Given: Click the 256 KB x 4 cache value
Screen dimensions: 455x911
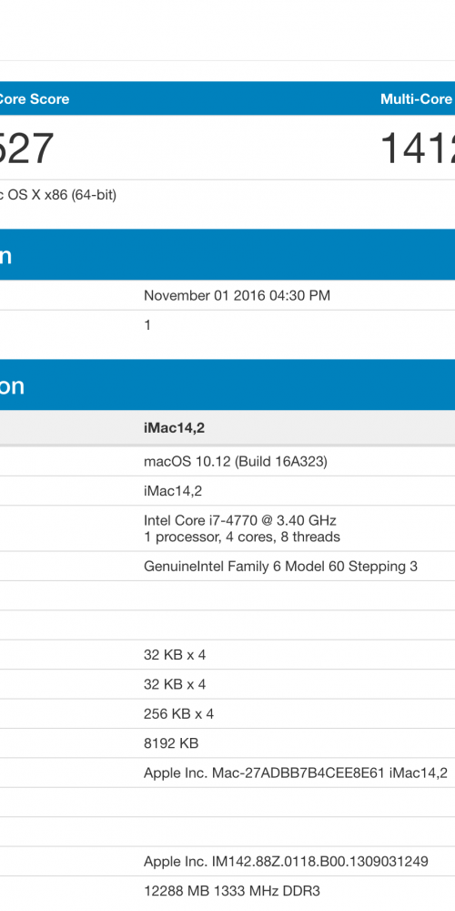Looking at the screenshot, I should pyautogui.click(x=178, y=714).
